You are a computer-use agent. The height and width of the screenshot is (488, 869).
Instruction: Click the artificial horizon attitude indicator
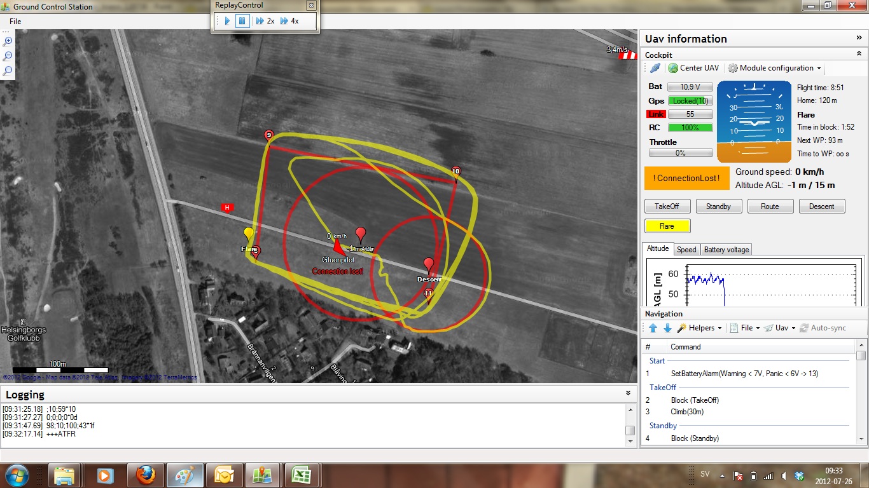[x=754, y=122]
